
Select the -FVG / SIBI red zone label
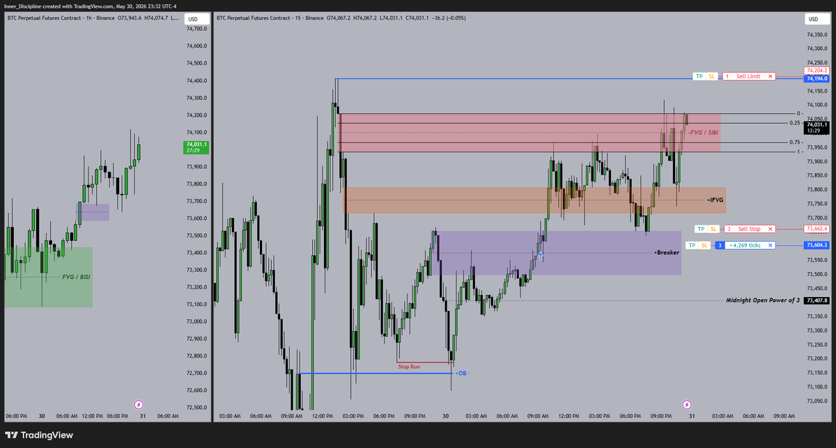click(x=703, y=131)
